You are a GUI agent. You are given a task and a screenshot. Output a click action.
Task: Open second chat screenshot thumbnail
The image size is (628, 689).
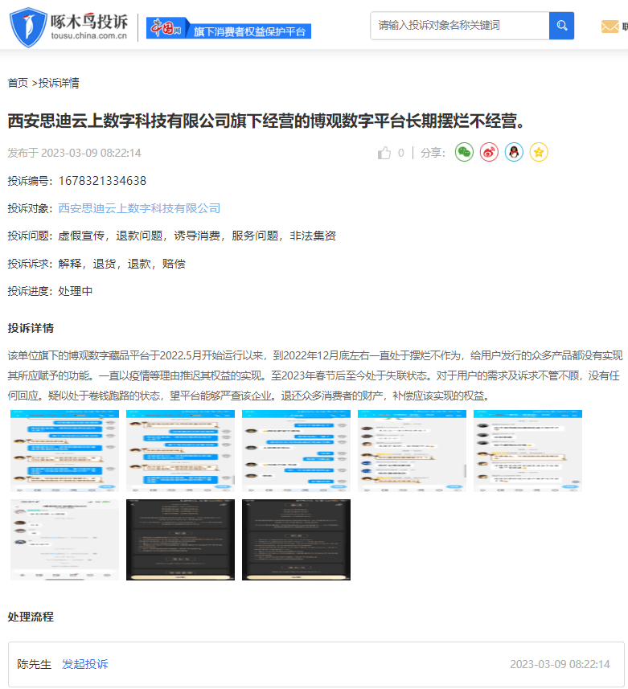tap(180, 451)
